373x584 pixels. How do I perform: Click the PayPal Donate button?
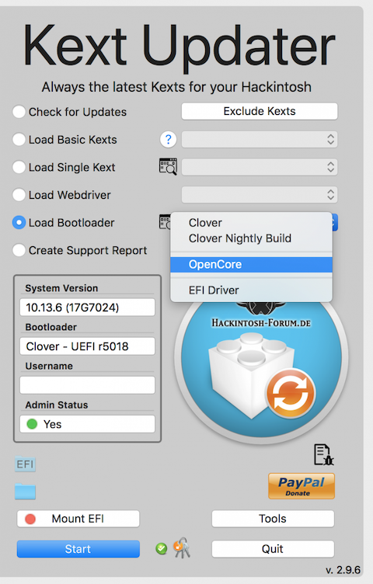(x=302, y=486)
